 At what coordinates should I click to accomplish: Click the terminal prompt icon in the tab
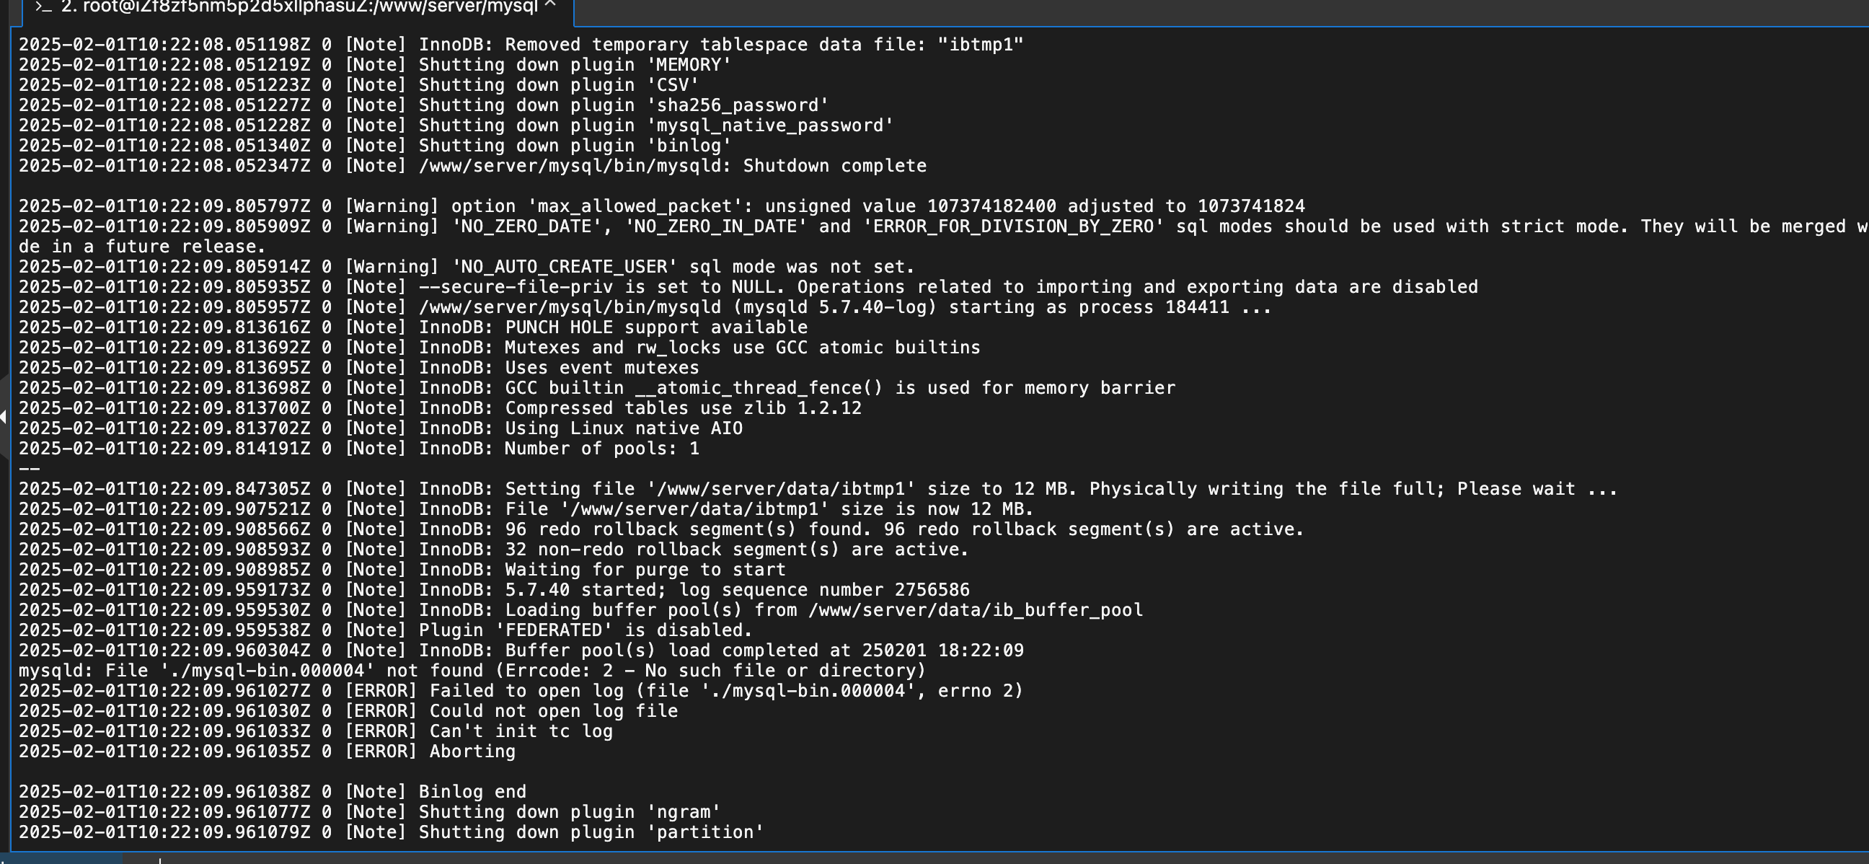[43, 6]
